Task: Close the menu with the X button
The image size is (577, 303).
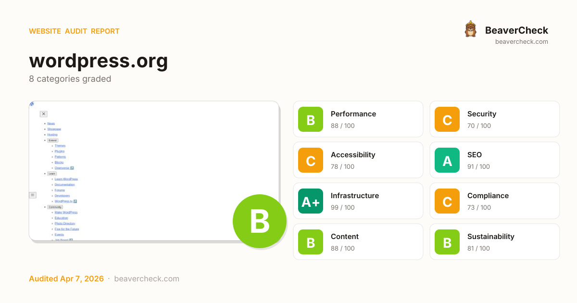Action: pos(44,114)
